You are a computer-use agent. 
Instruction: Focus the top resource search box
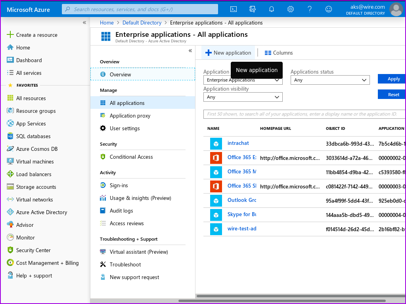[x=140, y=9]
